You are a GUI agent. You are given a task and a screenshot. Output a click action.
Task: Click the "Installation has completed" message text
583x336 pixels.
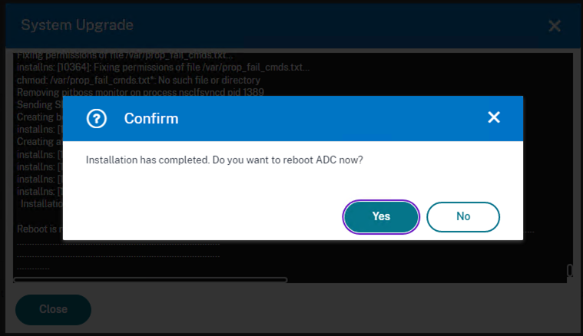coord(224,160)
